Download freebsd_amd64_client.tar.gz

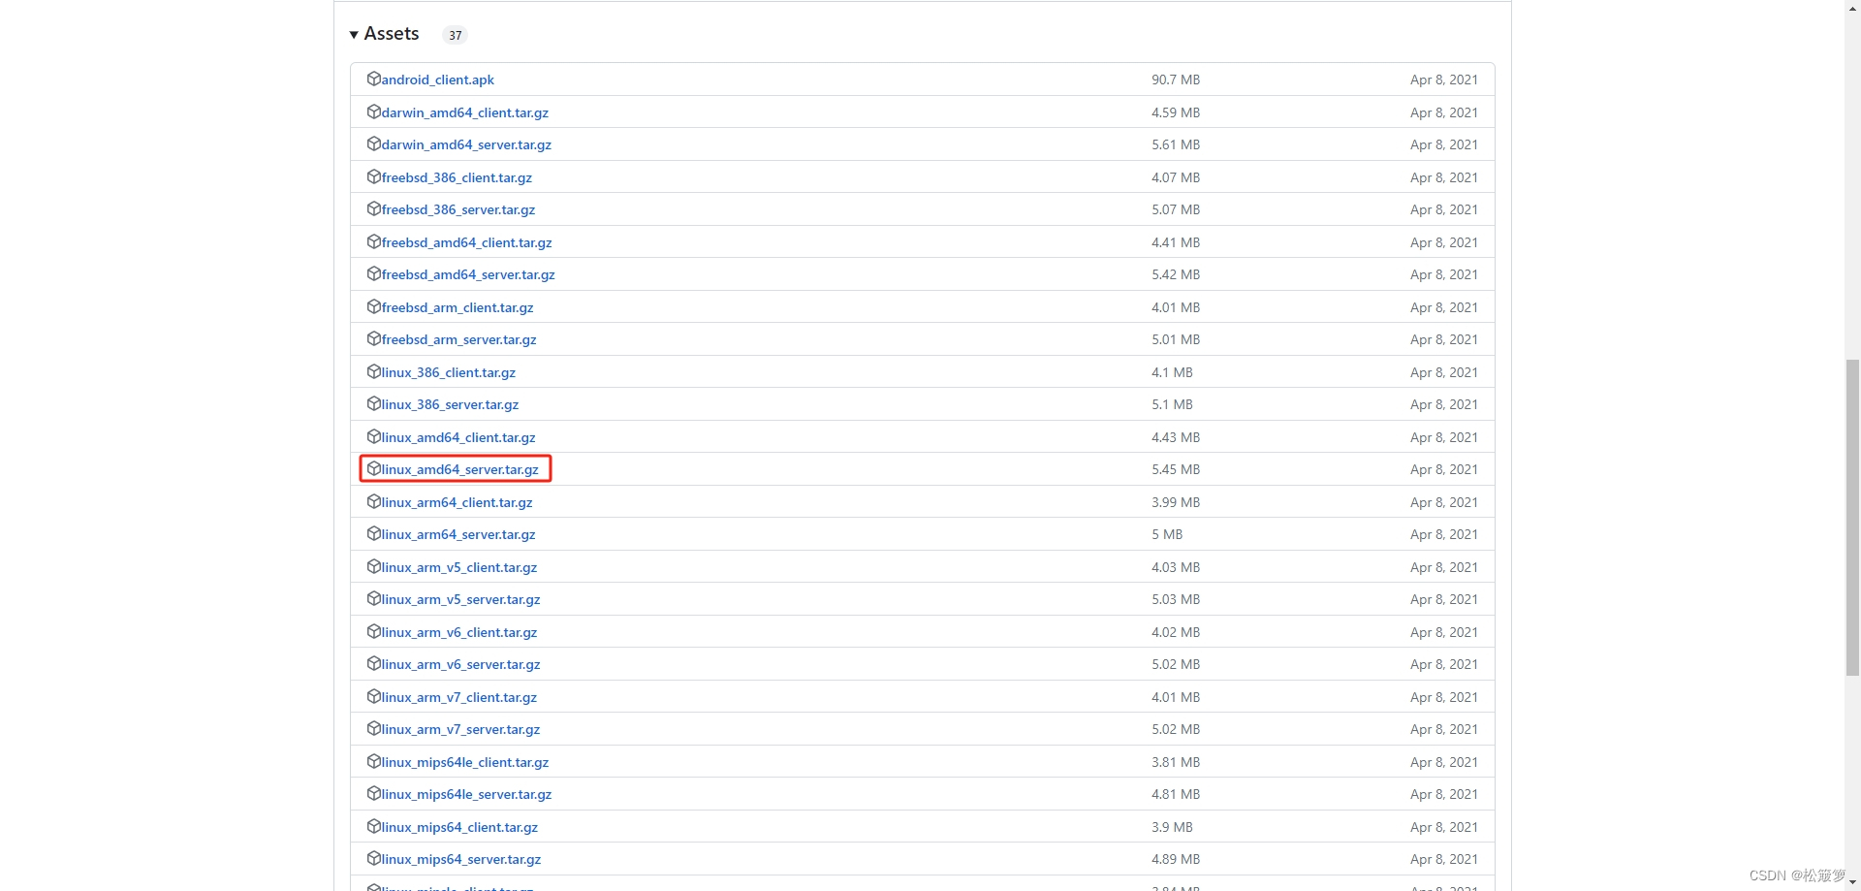(x=467, y=242)
